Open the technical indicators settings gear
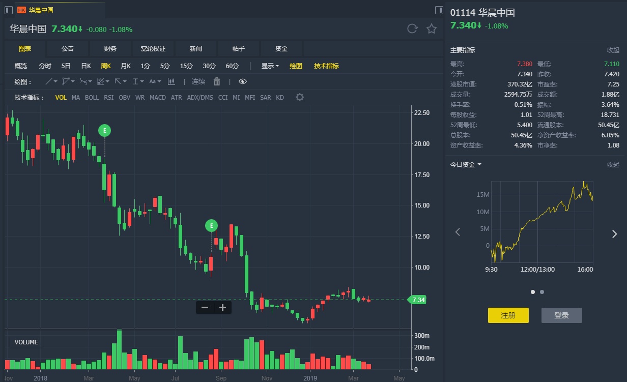 (x=300, y=97)
